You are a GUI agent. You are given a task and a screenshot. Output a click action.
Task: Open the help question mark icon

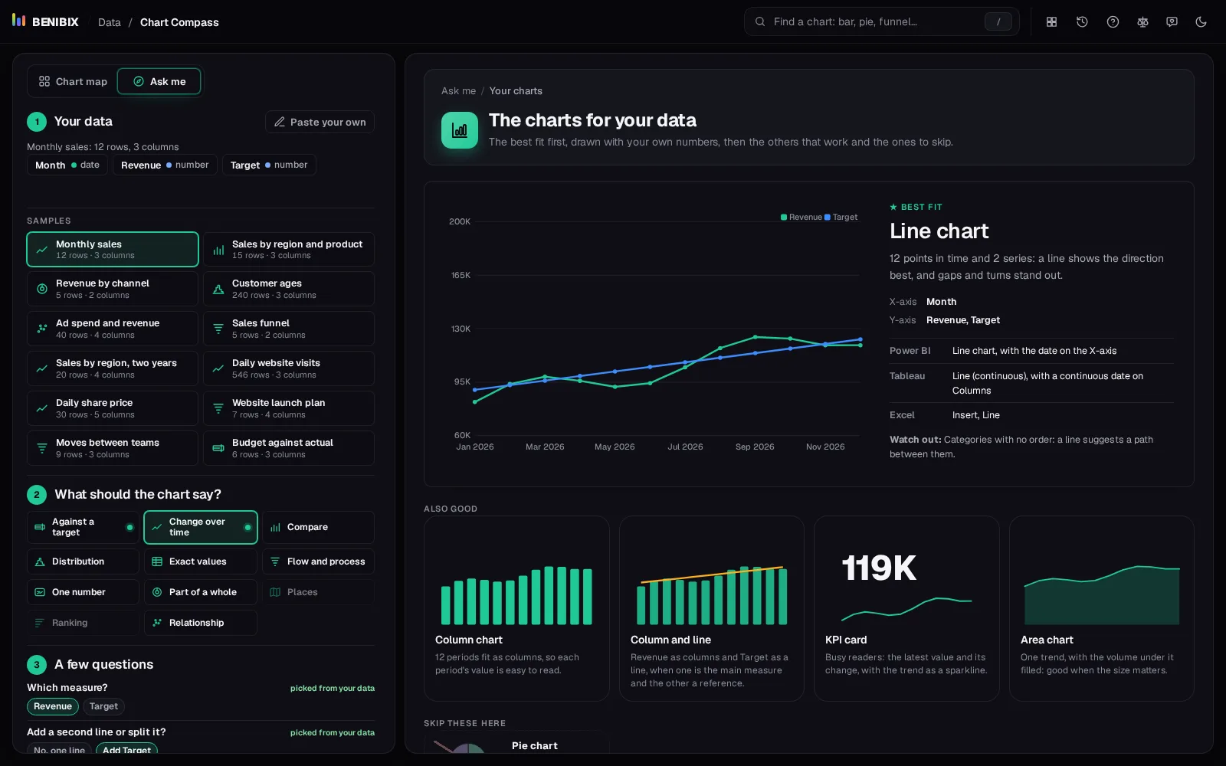(x=1113, y=22)
